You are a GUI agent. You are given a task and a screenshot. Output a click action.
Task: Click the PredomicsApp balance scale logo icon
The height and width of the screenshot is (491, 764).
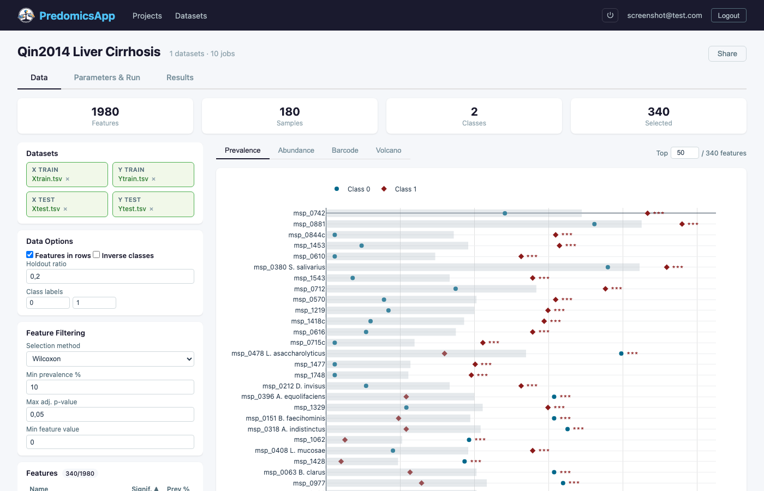click(27, 15)
